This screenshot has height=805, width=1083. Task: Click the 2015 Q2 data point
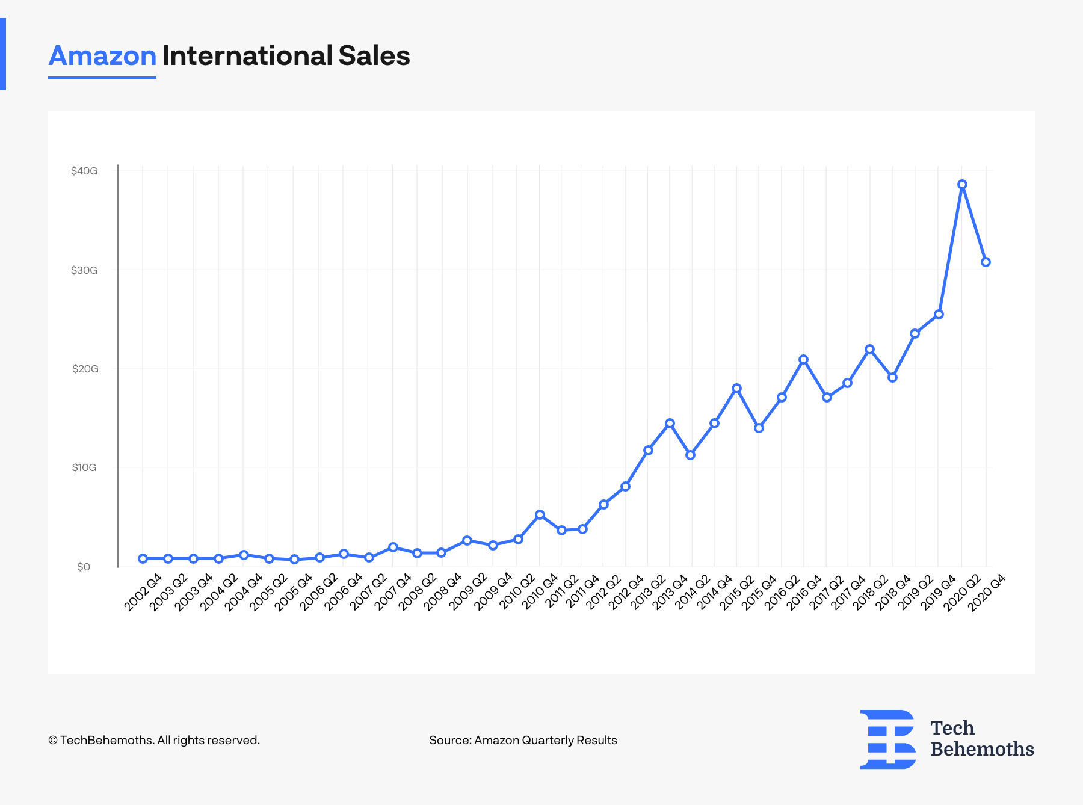[736, 388]
